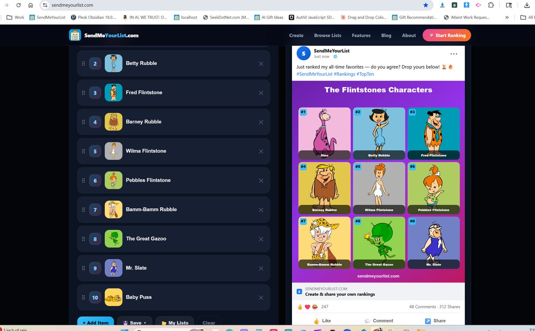This screenshot has width=535, height=331.
Task: Grab the drag handle of Pebbles Flintstone
Action: (83, 180)
